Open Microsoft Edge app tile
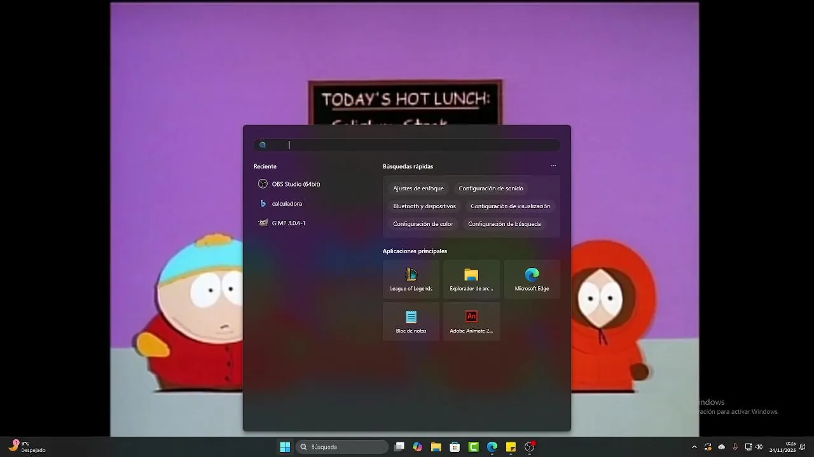Image resolution: width=814 pixels, height=457 pixels. (532, 279)
